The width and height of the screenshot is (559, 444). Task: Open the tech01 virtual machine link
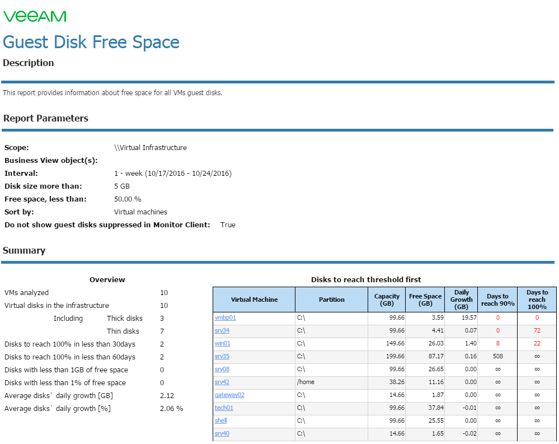coord(223,408)
